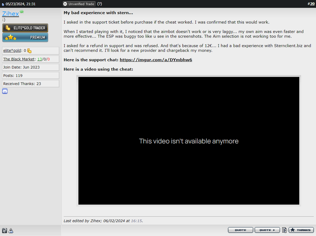Image resolution: width=316 pixels, height=236 pixels.
Task: Click the refresh-arrow icon beside the warning triangle
Action: click(4, 231)
